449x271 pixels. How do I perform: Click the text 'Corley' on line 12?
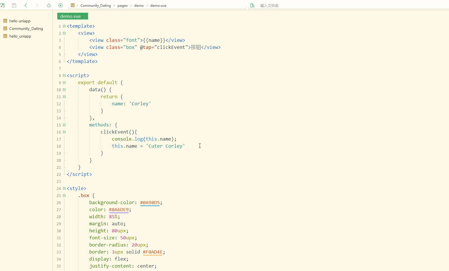[x=140, y=104]
